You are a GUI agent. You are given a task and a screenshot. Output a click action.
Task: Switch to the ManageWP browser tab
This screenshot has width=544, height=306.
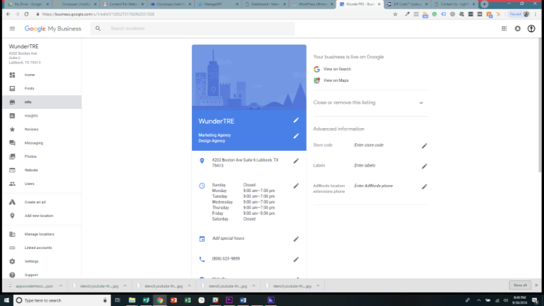coord(217,4)
